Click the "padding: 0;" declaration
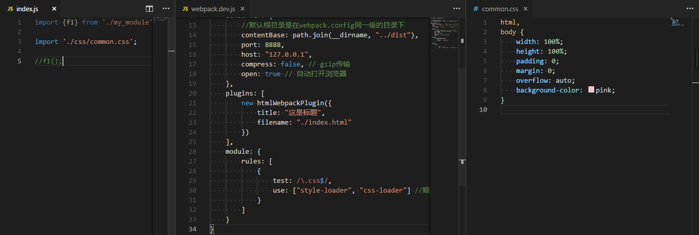 point(538,61)
